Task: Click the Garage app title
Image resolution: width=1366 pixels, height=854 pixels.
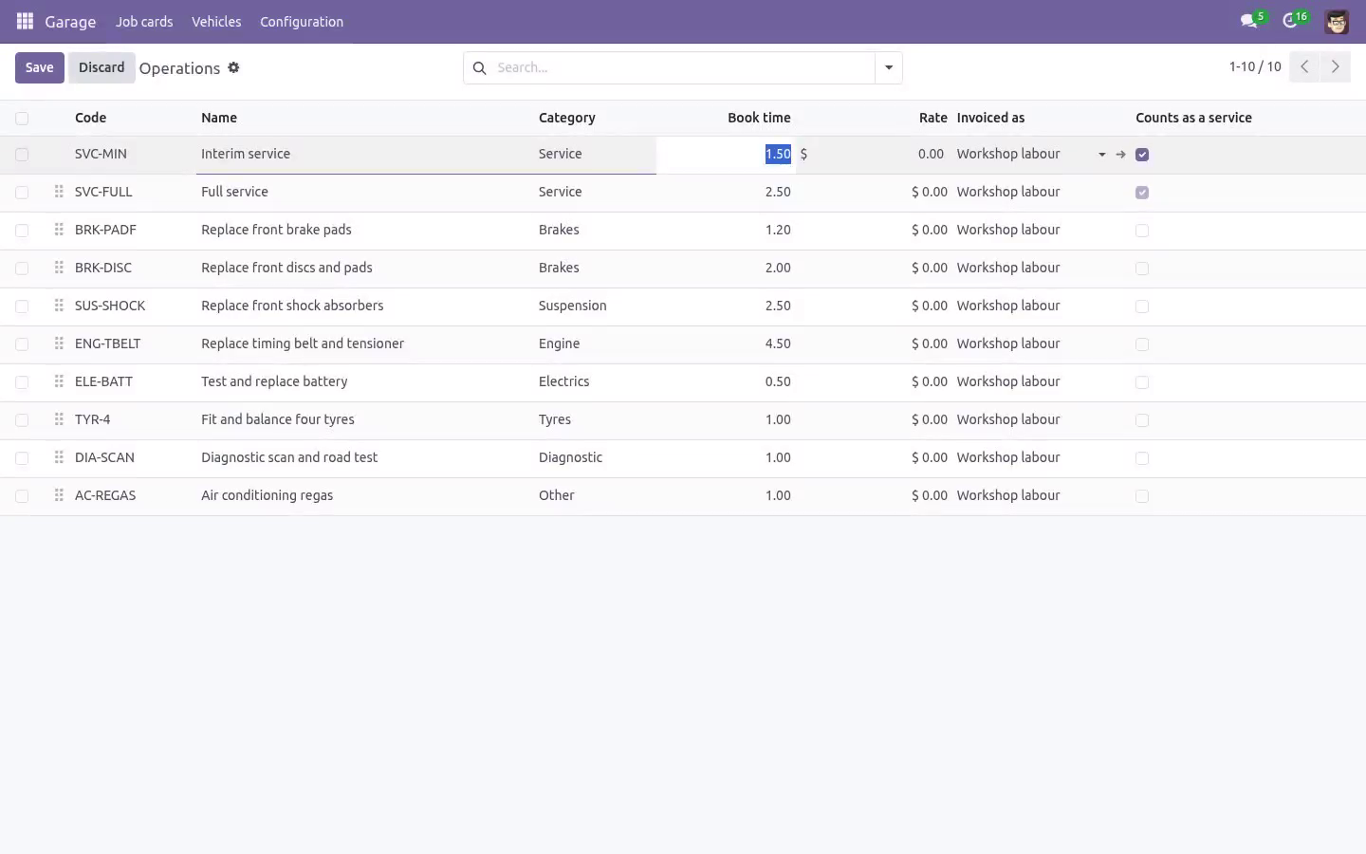Action: (x=70, y=22)
